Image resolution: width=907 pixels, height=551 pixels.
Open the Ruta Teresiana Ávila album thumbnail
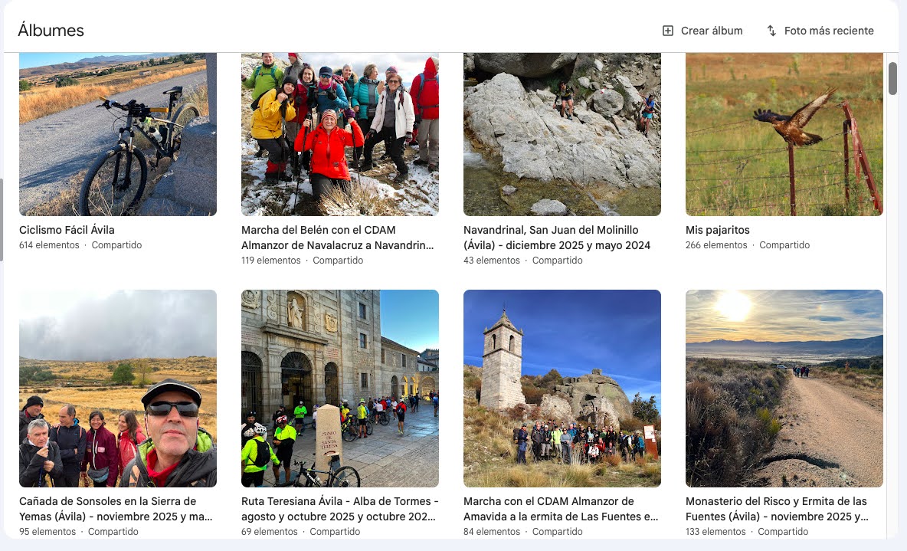pos(340,389)
